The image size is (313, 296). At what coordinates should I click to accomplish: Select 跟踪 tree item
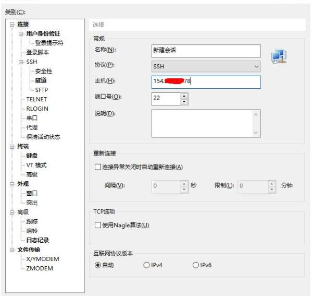[x=32, y=221]
